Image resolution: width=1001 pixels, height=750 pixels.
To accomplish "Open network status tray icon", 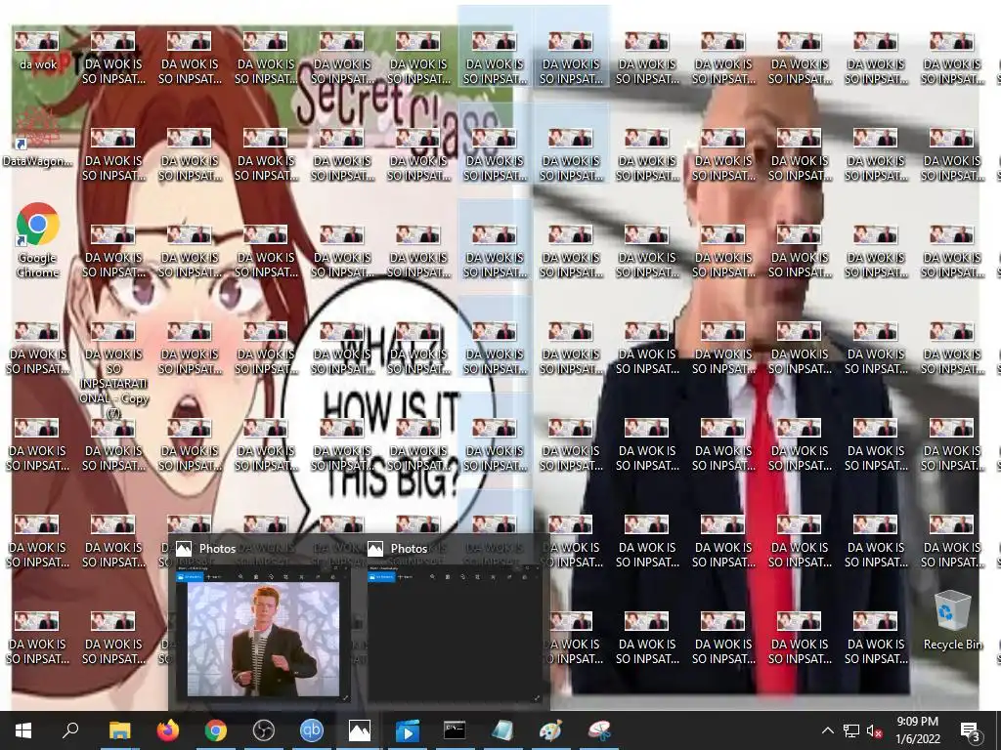I will [851, 730].
